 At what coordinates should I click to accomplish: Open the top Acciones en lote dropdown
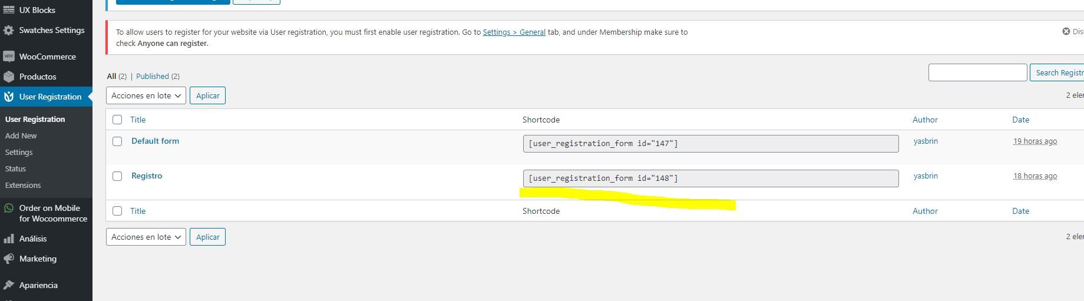pyautogui.click(x=146, y=95)
